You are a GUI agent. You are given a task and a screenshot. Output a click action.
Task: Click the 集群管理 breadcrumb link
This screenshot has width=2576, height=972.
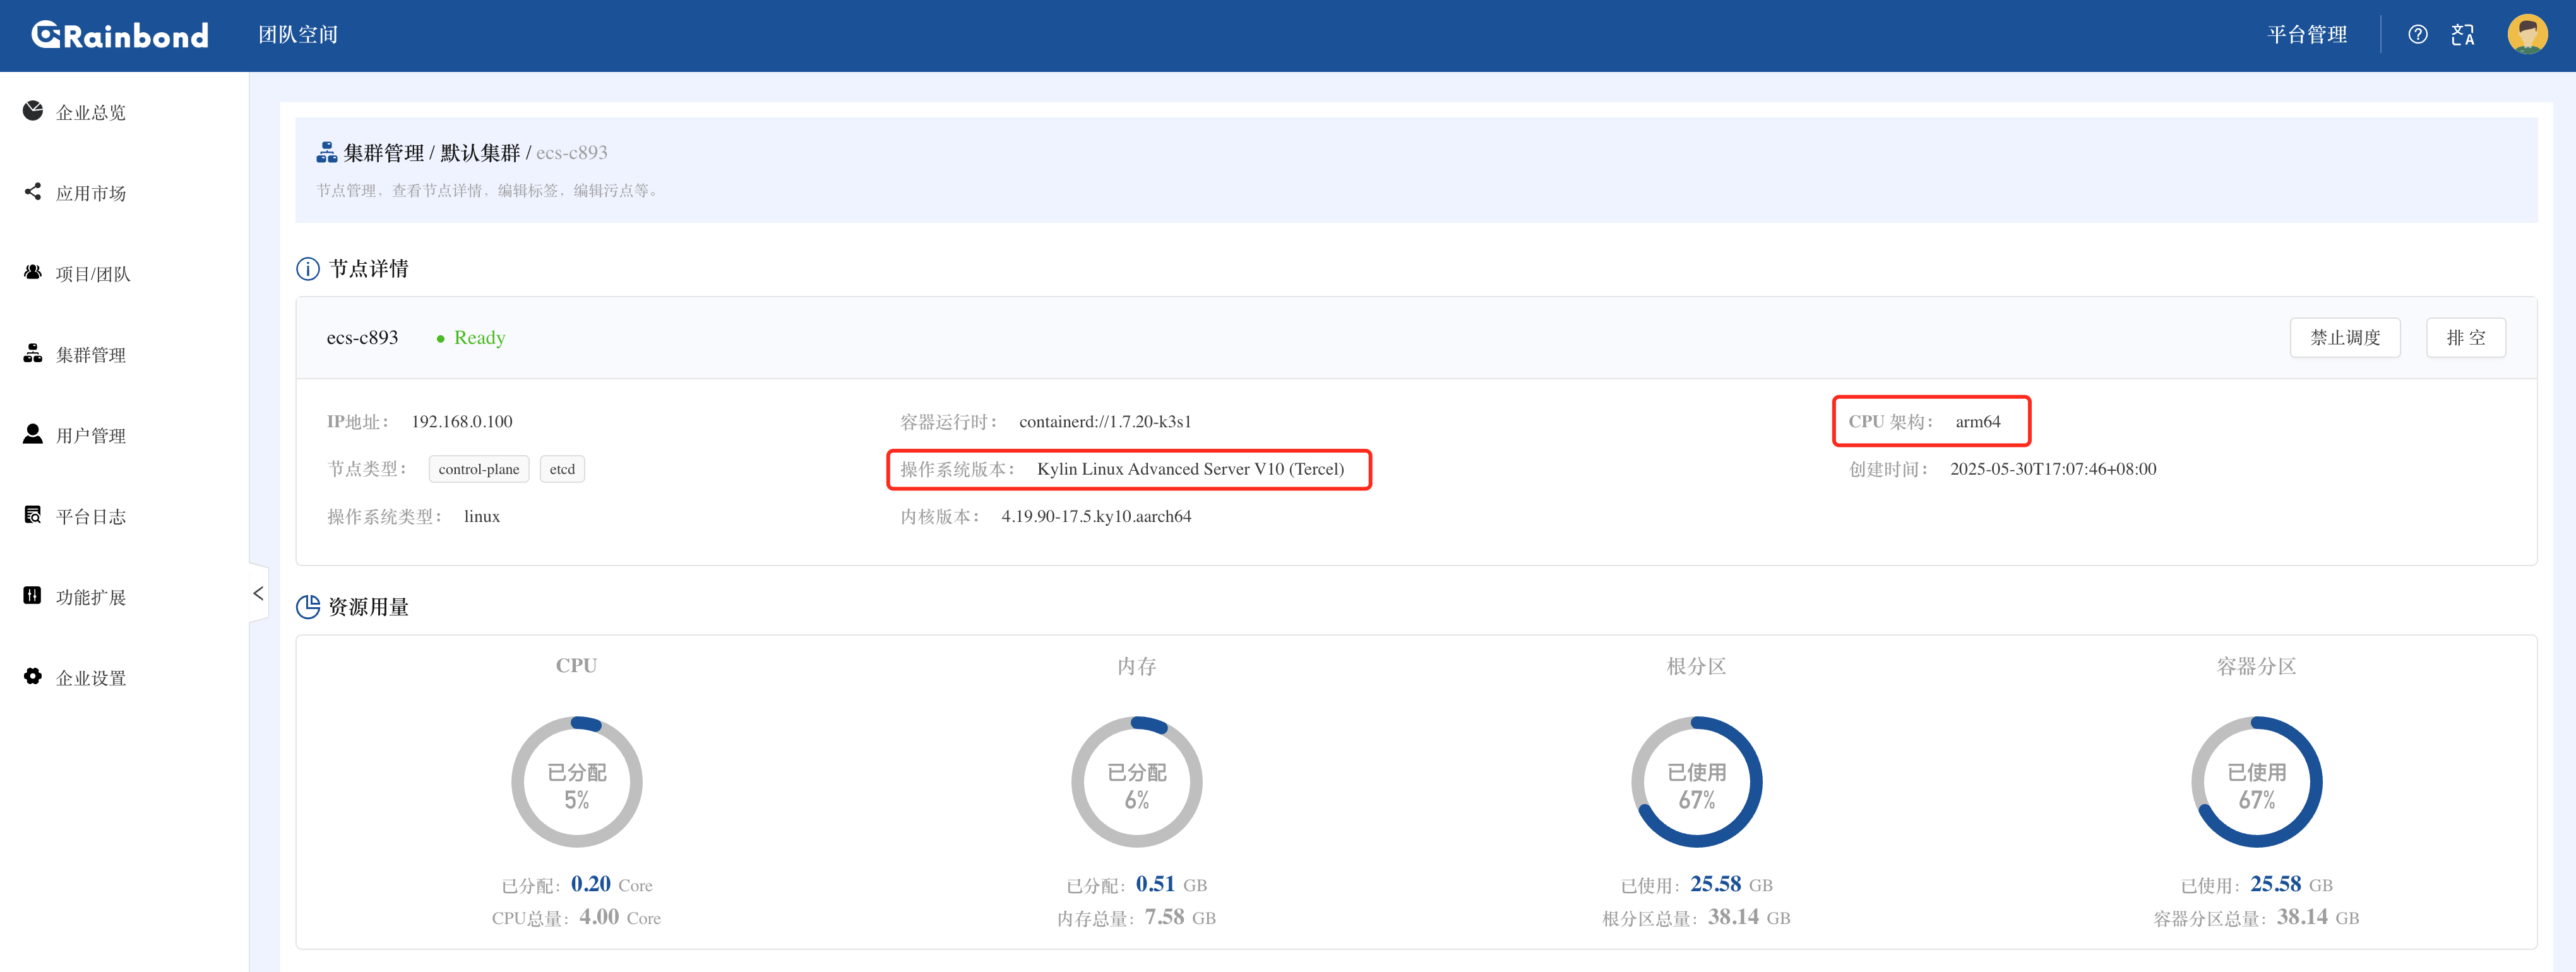coord(384,153)
